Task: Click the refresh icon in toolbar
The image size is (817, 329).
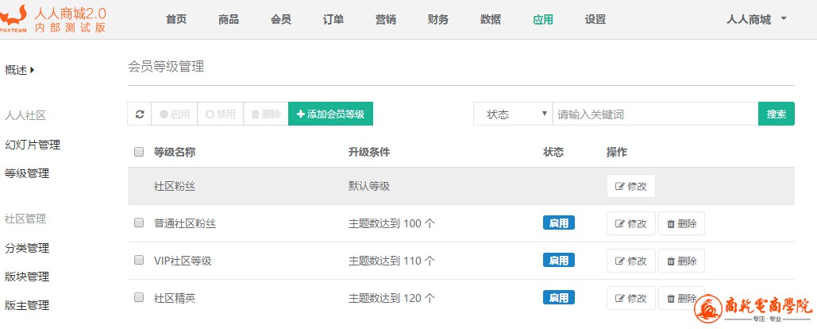Action: 139,114
